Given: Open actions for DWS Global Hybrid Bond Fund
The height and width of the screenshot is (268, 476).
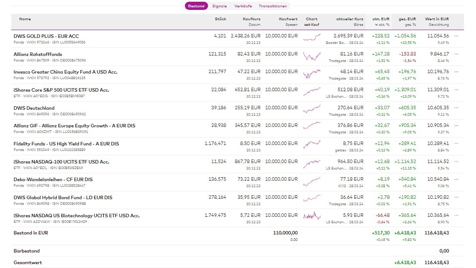Looking at the screenshot, I should point(456,197).
